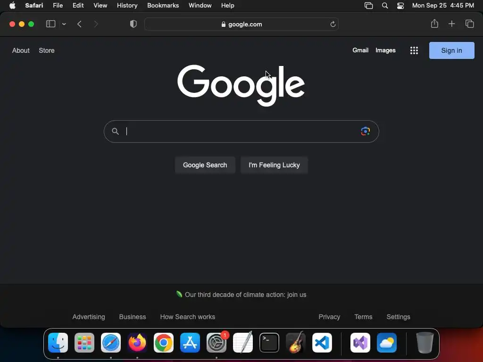Open Safari from the dock
Image resolution: width=483 pixels, height=362 pixels.
pos(111,343)
